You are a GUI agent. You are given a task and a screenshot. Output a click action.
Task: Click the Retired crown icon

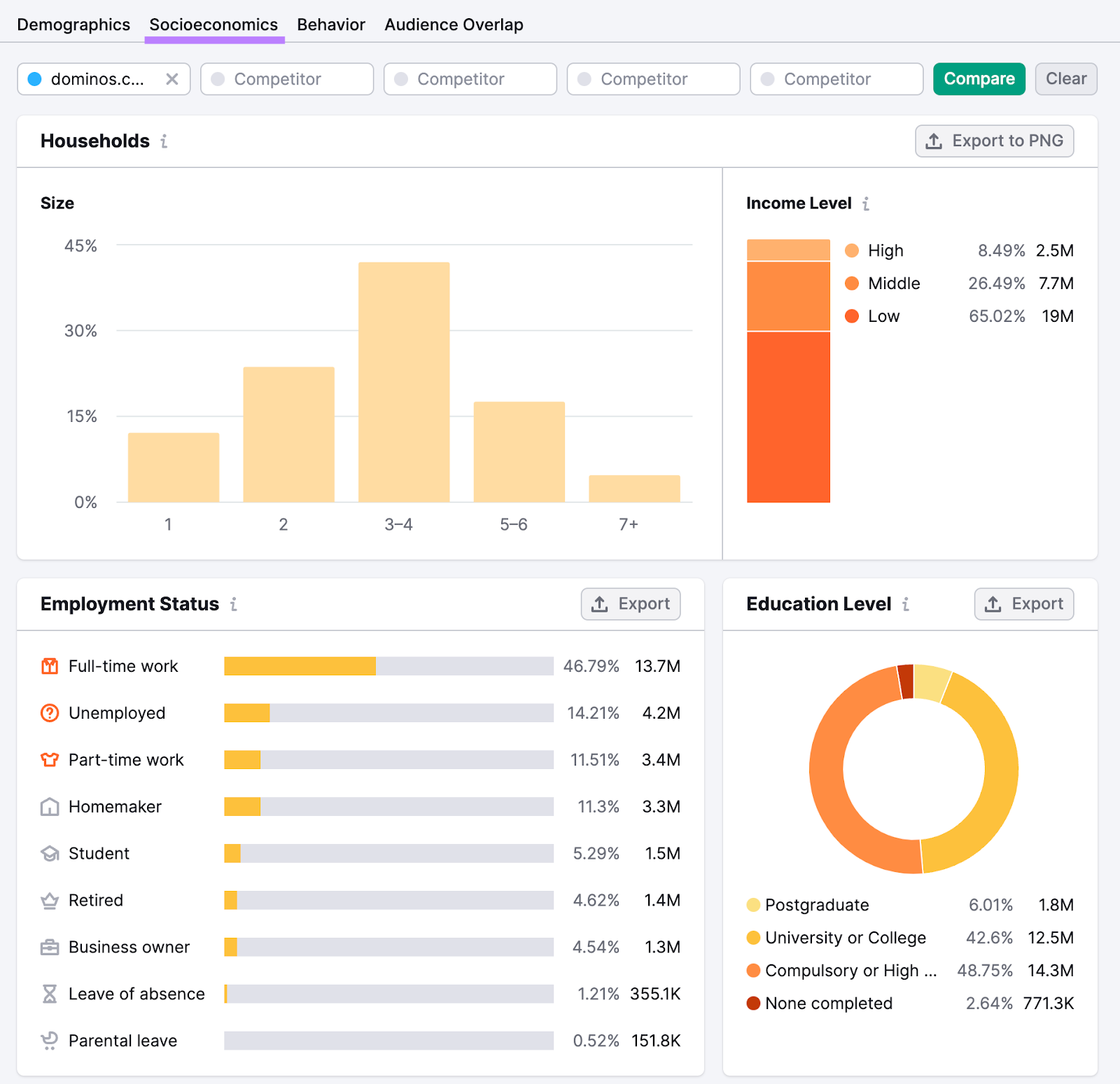[49, 900]
